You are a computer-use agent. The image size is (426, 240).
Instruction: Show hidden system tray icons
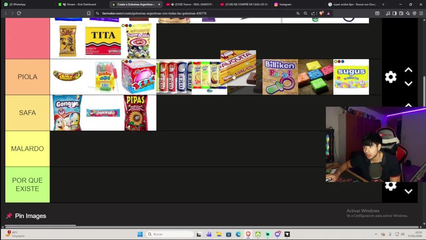[x=376, y=234]
